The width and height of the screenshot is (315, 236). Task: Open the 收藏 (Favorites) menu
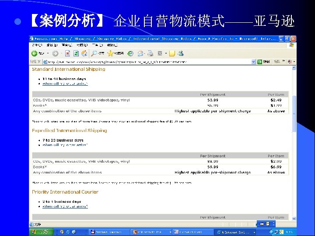[82, 45]
